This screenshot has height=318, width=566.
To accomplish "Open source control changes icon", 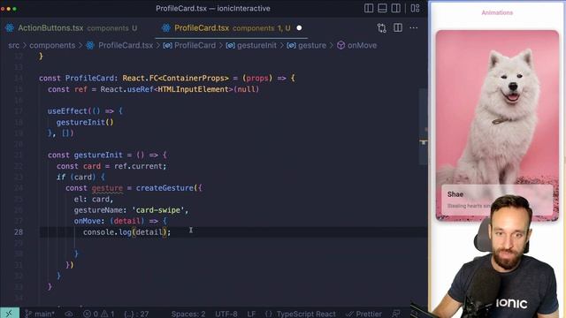I will [x=381, y=27].
